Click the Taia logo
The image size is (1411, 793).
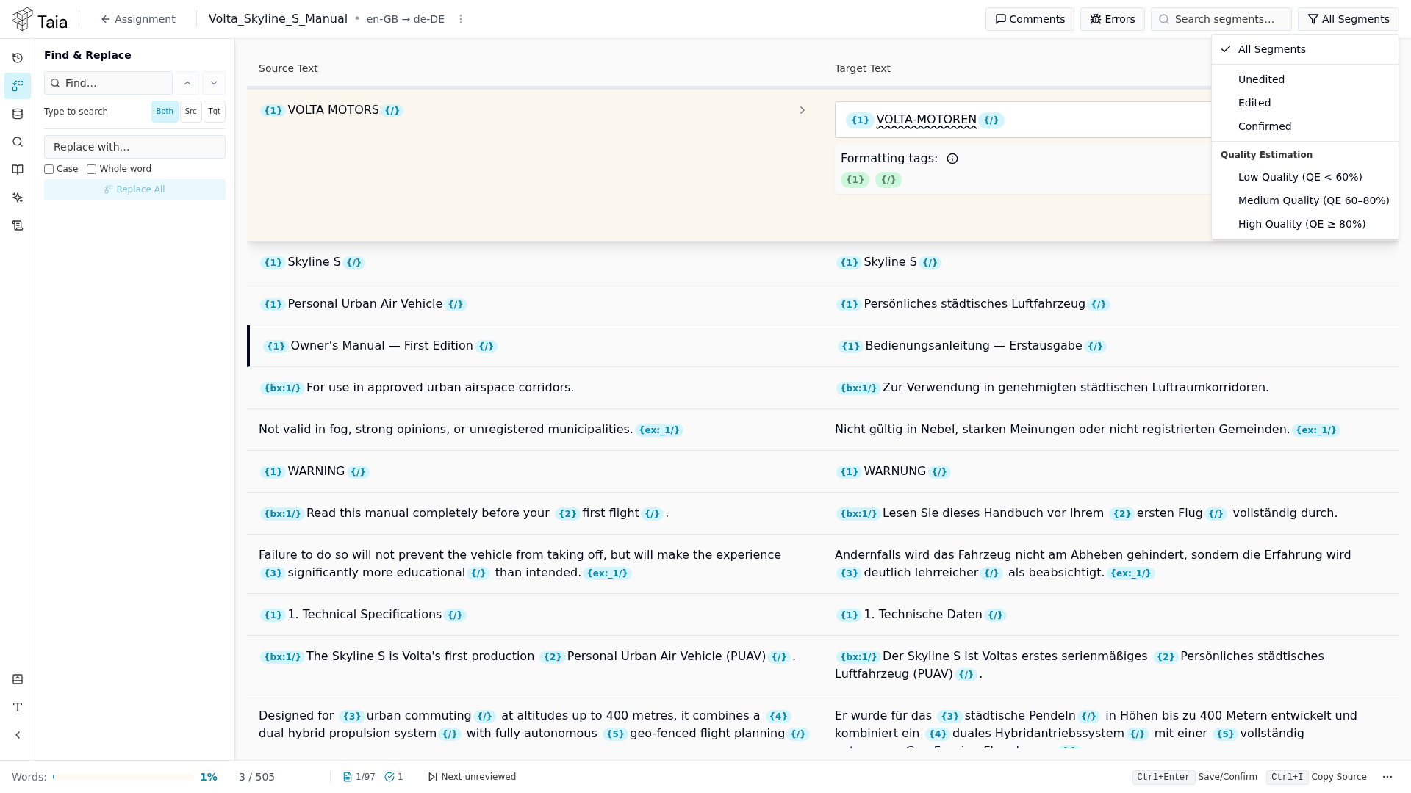40,20
